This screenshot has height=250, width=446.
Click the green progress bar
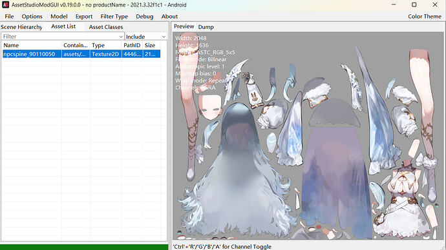tap(84, 247)
